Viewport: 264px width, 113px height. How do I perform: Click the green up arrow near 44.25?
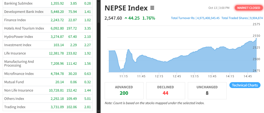coord(126,18)
